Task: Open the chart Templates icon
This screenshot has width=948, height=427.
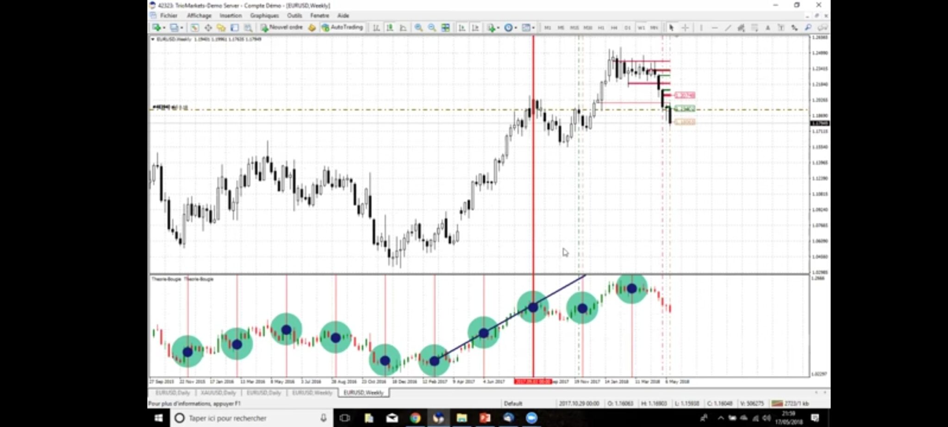Action: click(x=526, y=28)
